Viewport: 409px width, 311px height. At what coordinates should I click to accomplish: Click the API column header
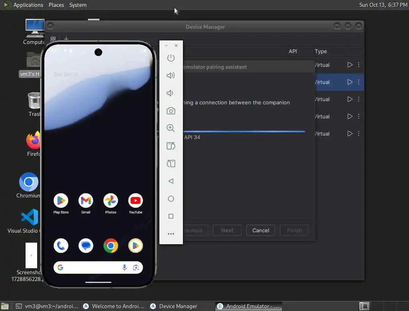pyautogui.click(x=293, y=51)
